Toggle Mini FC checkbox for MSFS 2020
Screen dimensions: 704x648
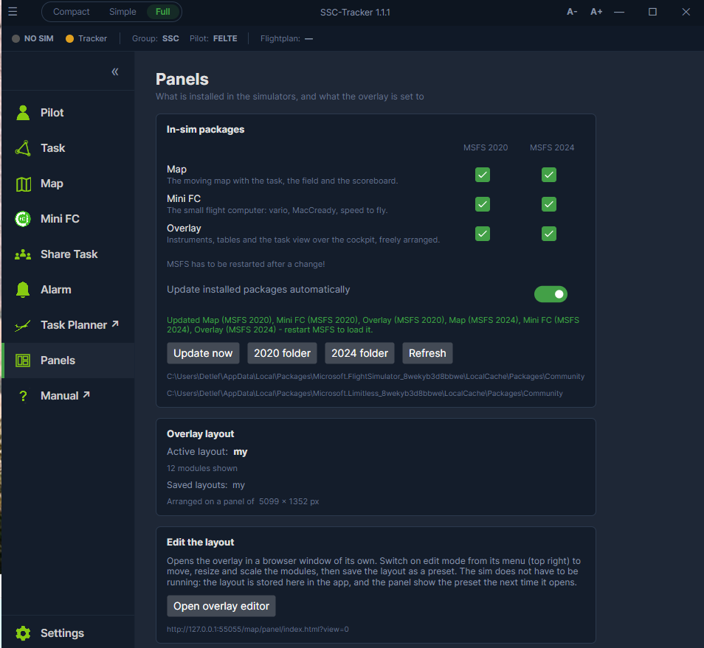point(483,204)
